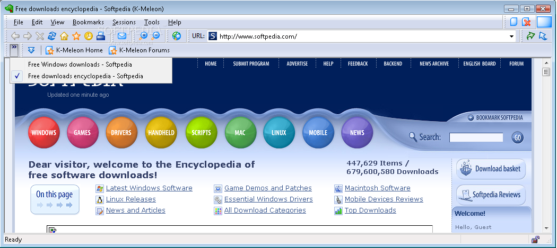Image resolution: width=557 pixels, height=248 pixels.
Task: Click the blue MOBILE category ball
Action: tap(318, 133)
